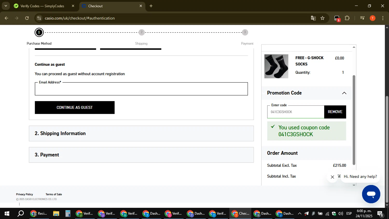389x219 pixels.
Task: Open the Windows Security tray icon
Action: (x=334, y=214)
